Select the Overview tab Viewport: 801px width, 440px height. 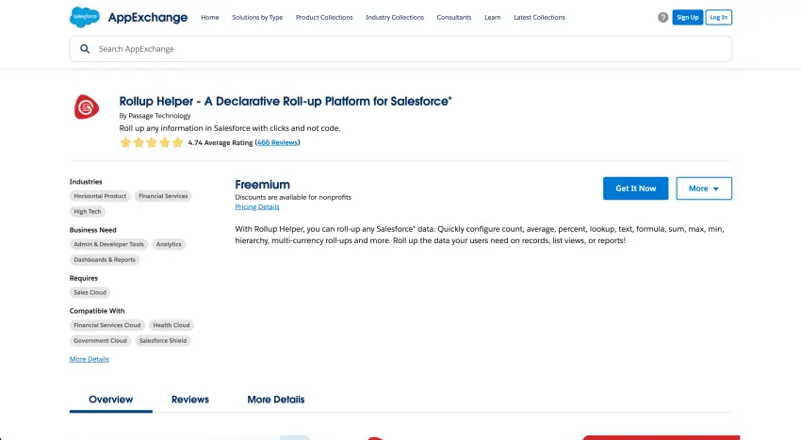point(111,399)
